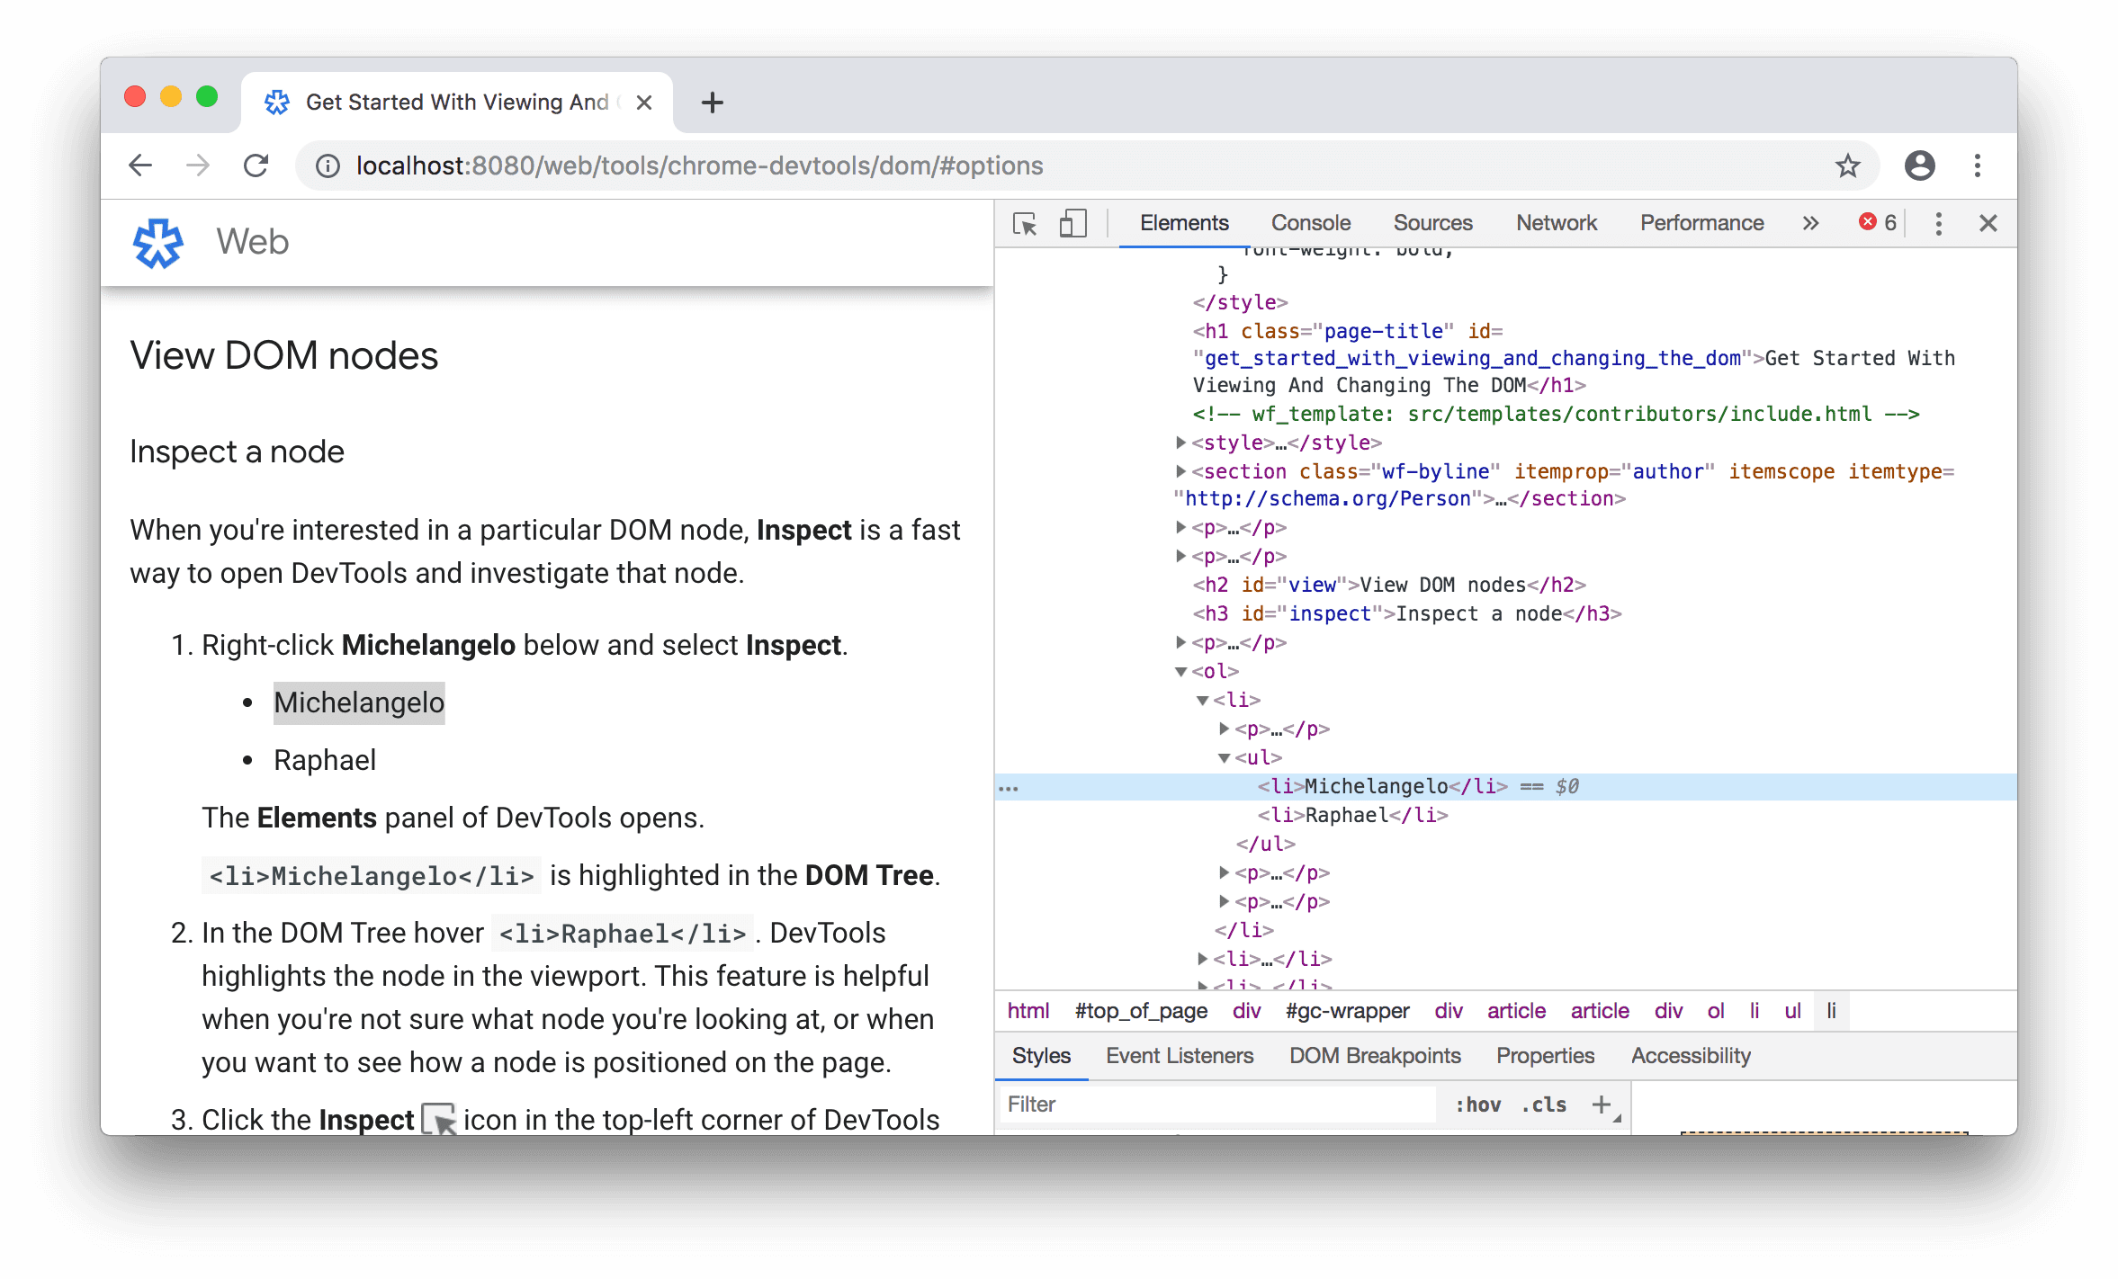The height and width of the screenshot is (1279, 2118).
Task: Click the more DevTools panels chevron
Action: [1809, 222]
